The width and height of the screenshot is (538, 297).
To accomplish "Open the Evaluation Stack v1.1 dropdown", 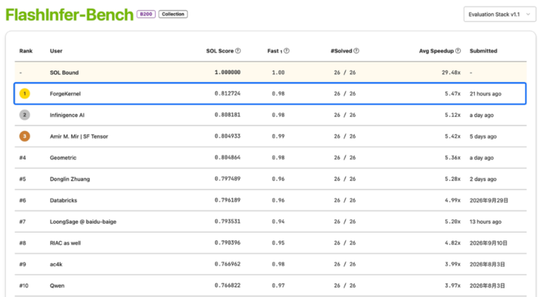I will pyautogui.click(x=499, y=15).
